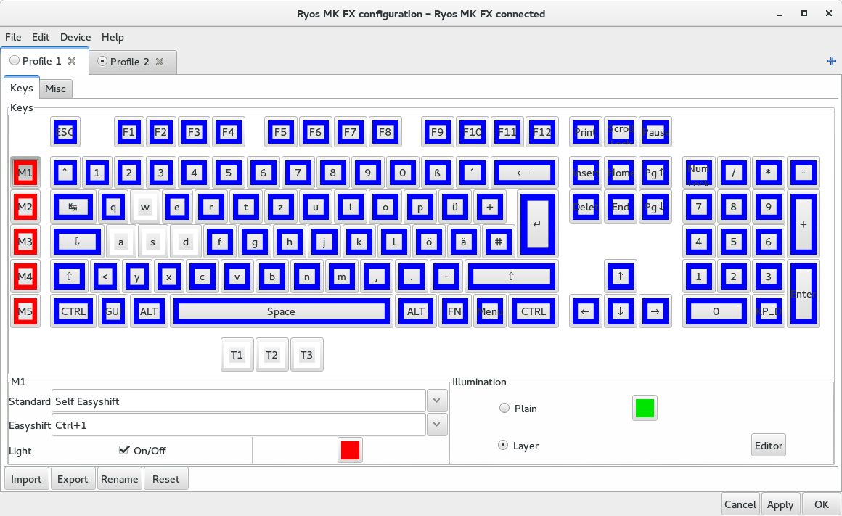Close Profile 2 tab with its X
Image resolution: width=842 pixels, height=516 pixels.
[x=160, y=62]
